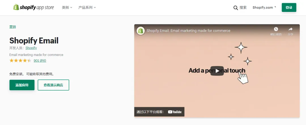Open the 901 评价 reviews link
This screenshot has width=306, height=125.
[x=40, y=61]
